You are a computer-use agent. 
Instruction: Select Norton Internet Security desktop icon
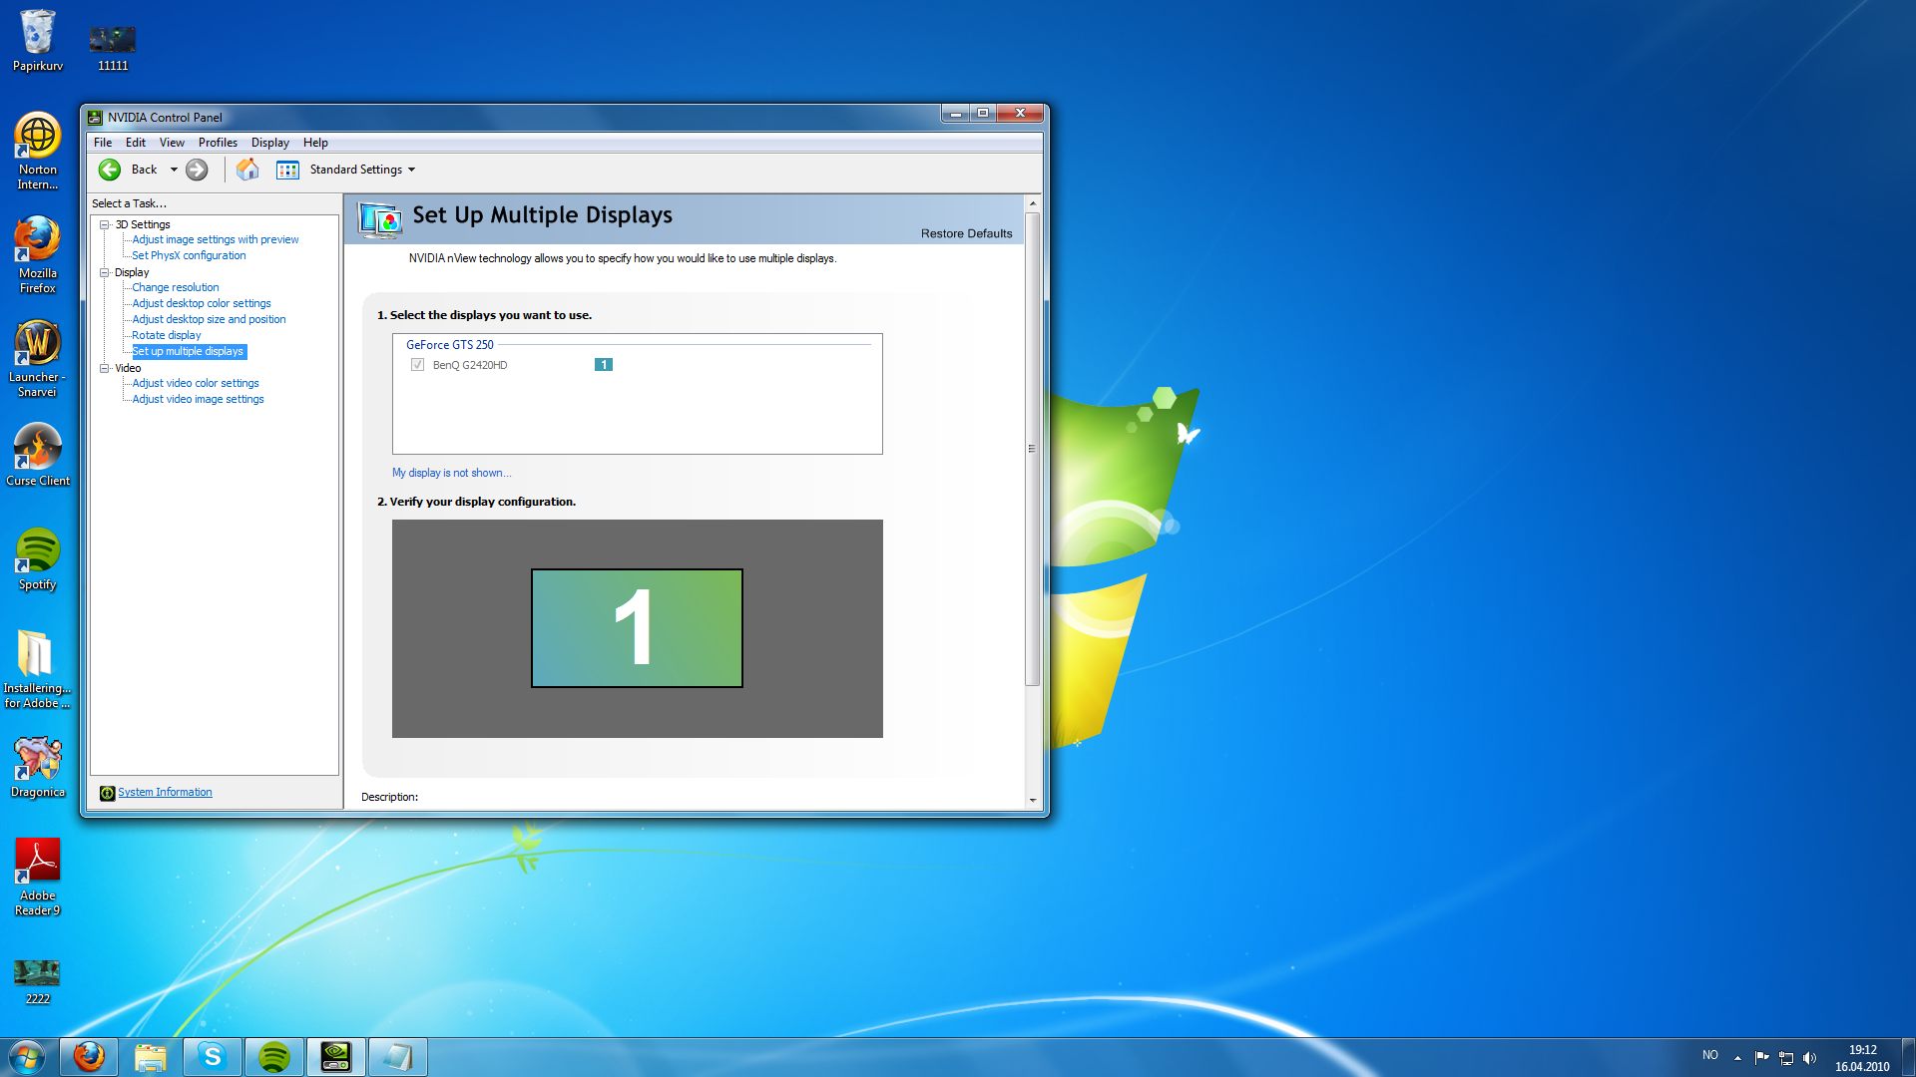click(38, 152)
